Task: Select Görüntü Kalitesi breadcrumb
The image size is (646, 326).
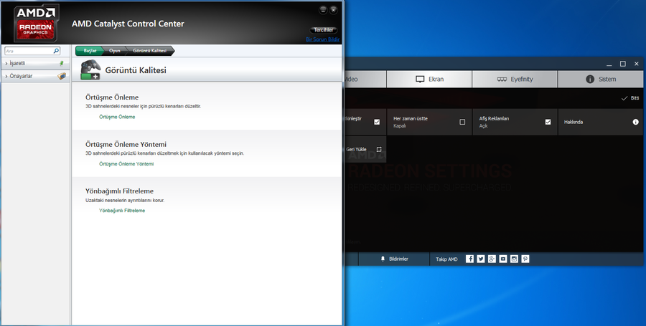Action: 150,51
